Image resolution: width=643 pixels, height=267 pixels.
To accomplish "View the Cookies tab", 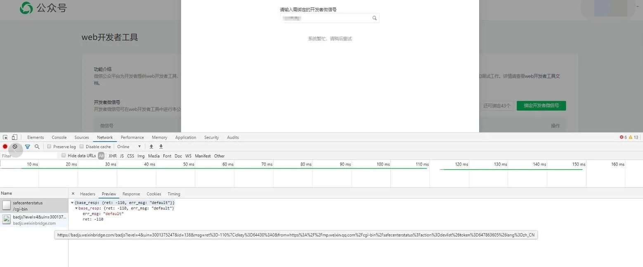I will tap(154, 194).
